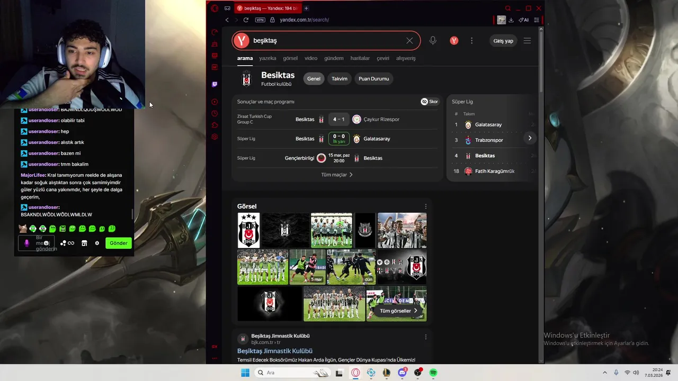The width and height of the screenshot is (678, 381).
Task: Open a new browser tab
Action: [x=306, y=8]
